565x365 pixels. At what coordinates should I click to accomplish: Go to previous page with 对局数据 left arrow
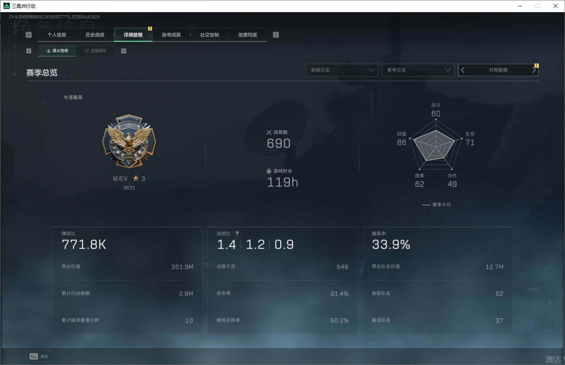click(x=463, y=70)
